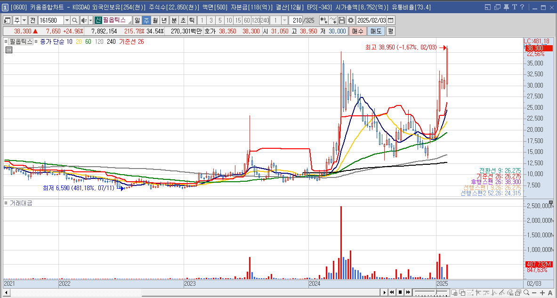This screenshot has height=298, width=557.
Task: Click the overlapping windows icon
Action: pyautogui.click(x=462, y=293)
